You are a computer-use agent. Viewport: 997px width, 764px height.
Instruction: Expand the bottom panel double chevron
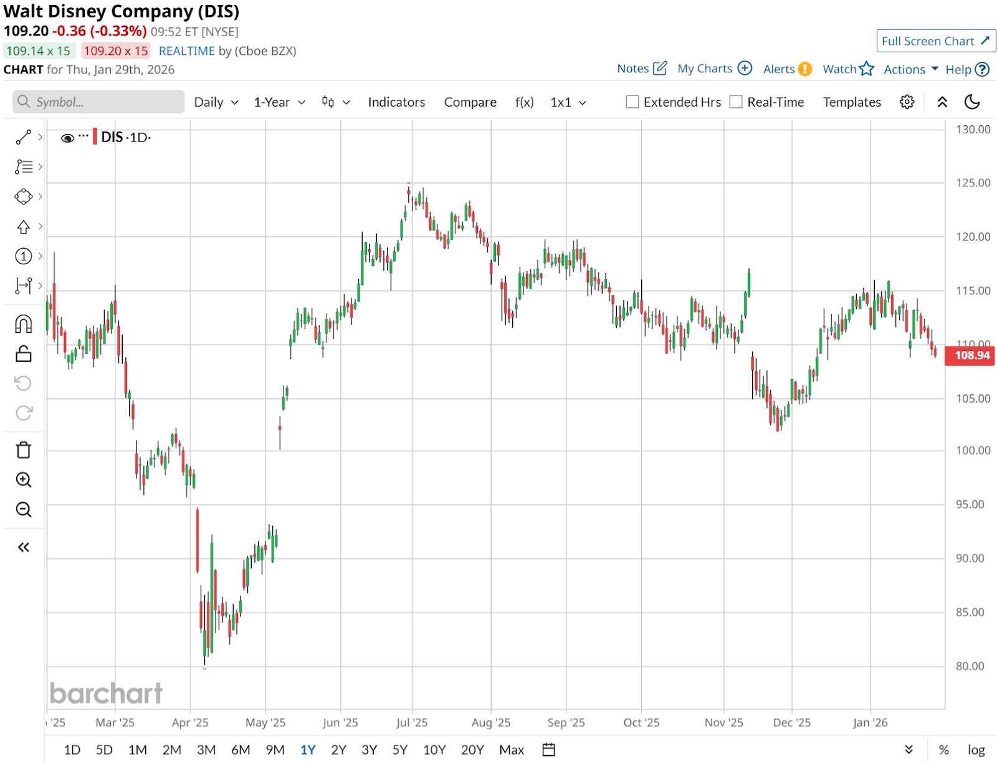coord(909,750)
